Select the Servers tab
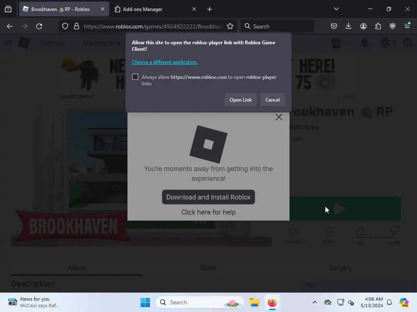This screenshot has height=312, width=417. (x=340, y=268)
